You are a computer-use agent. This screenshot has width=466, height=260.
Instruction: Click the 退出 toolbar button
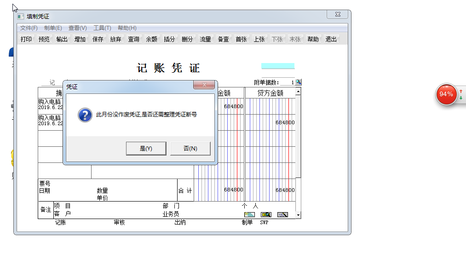pos(331,39)
